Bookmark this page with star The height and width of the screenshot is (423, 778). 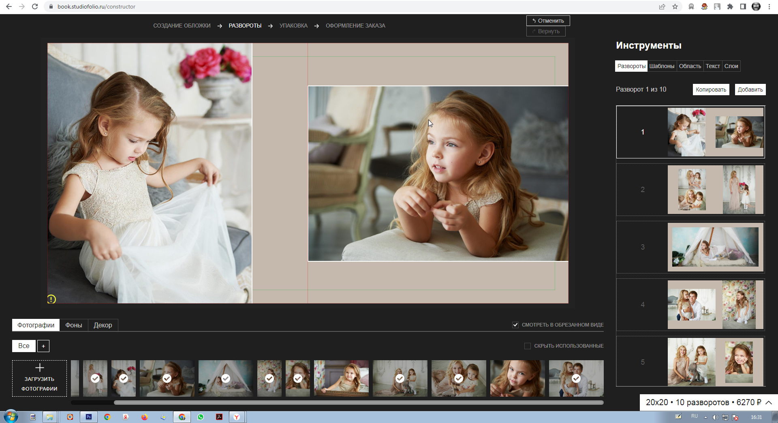tap(675, 6)
